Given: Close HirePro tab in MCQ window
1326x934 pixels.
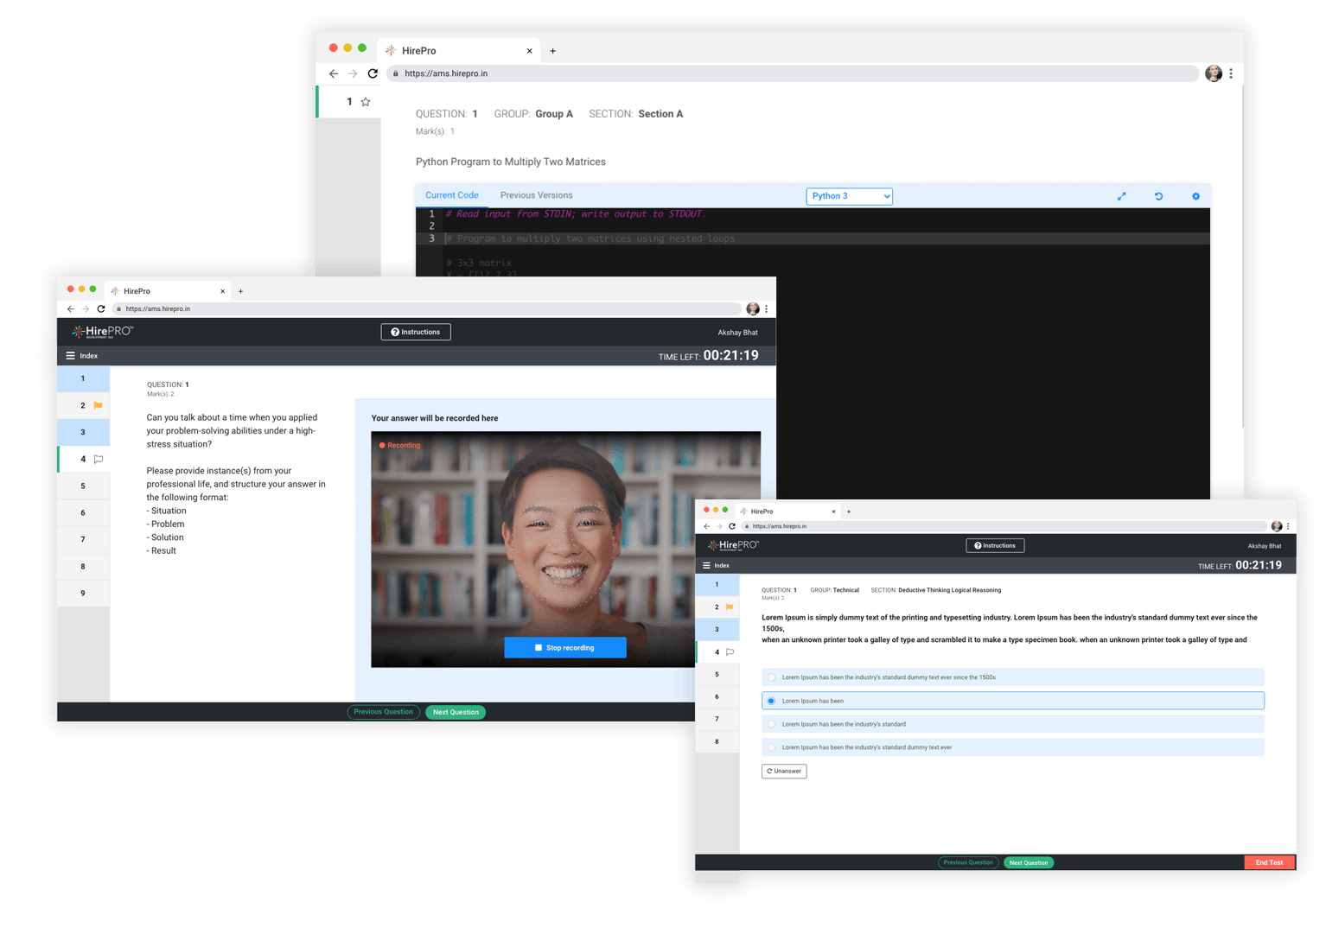Looking at the screenshot, I should pyautogui.click(x=833, y=511).
